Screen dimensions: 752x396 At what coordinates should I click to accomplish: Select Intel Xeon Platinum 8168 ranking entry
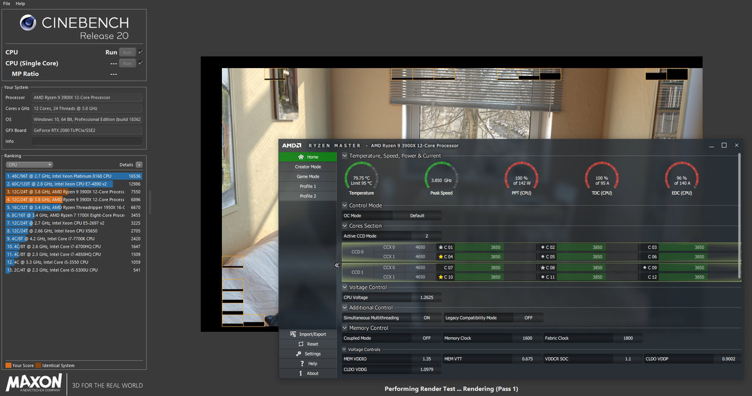pos(74,176)
